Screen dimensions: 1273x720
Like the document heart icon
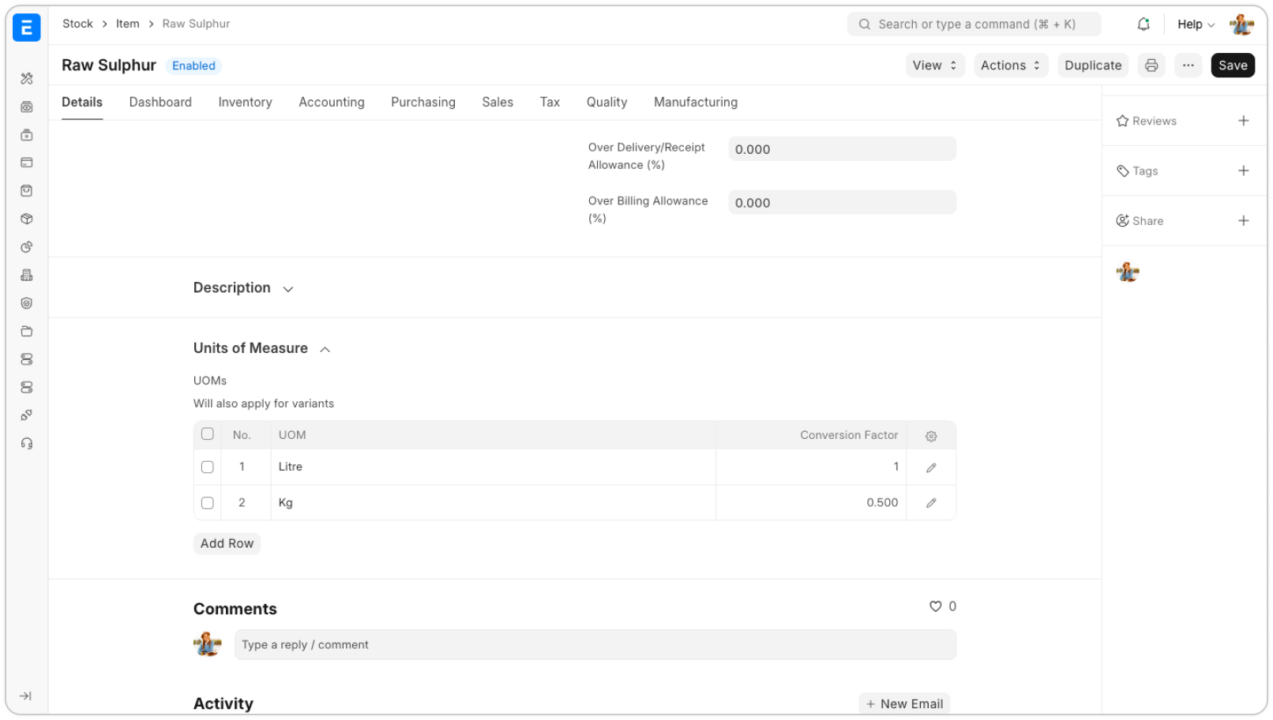(935, 606)
